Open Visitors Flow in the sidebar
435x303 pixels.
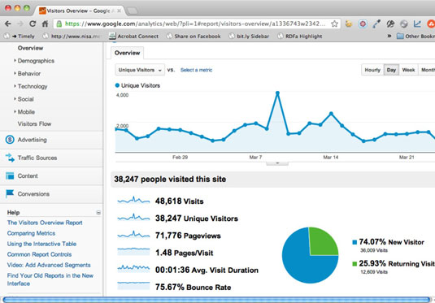pos(34,123)
